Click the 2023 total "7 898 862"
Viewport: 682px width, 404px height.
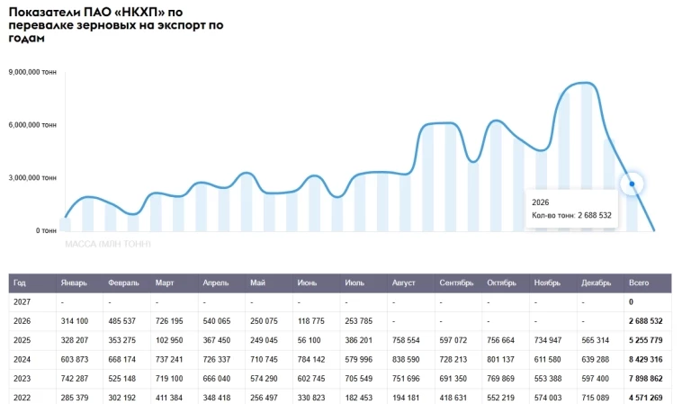[x=645, y=378]
